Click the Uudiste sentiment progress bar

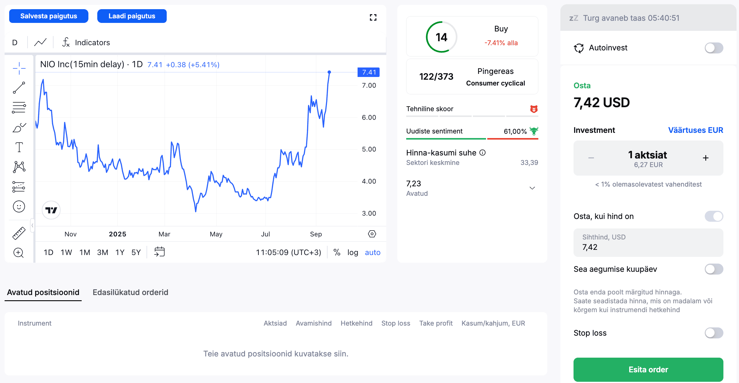pyautogui.click(x=472, y=139)
